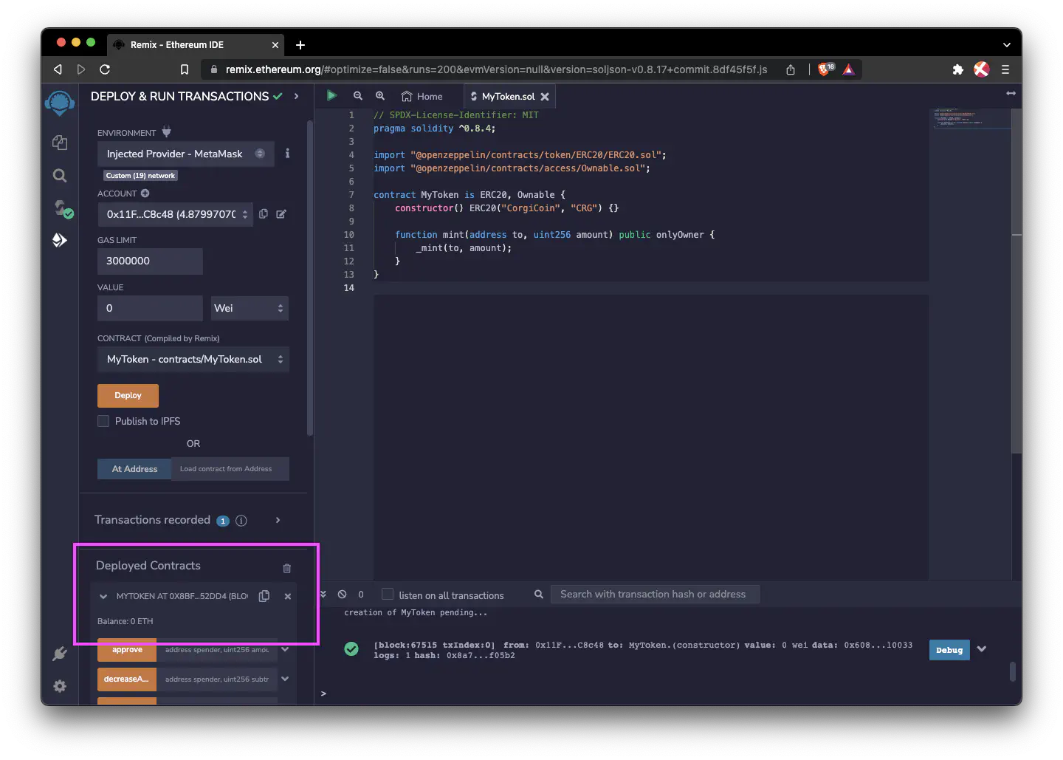Collapse the MYTOKEN contract instance

click(x=103, y=596)
